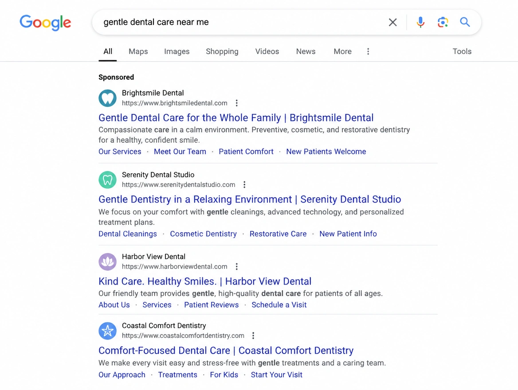
Task: Open the Shopping tab
Action: click(x=222, y=51)
